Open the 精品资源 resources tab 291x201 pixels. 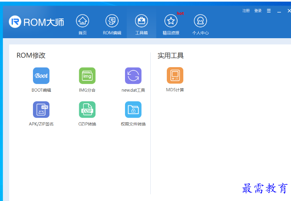(171, 25)
